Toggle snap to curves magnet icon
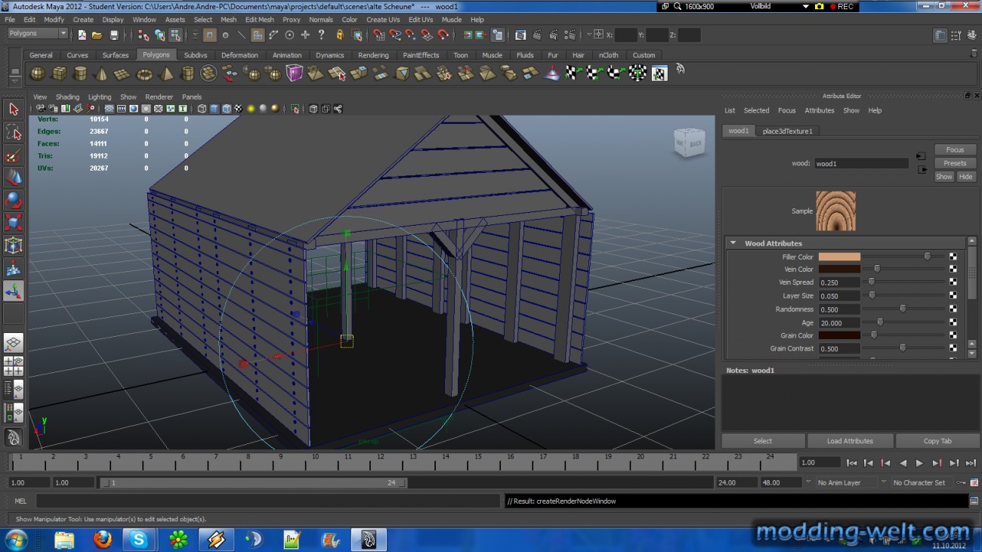Screen dimensions: 982x552 (394, 35)
